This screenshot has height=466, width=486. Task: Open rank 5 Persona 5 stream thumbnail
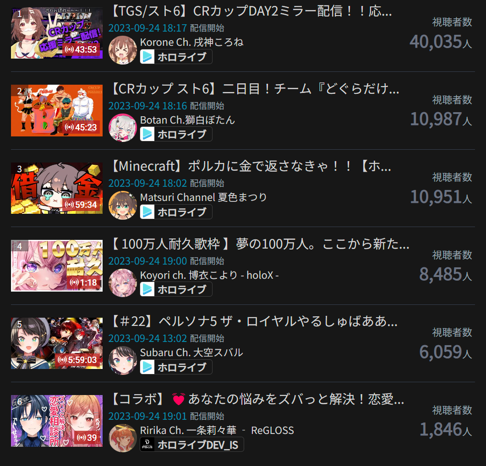(57, 343)
